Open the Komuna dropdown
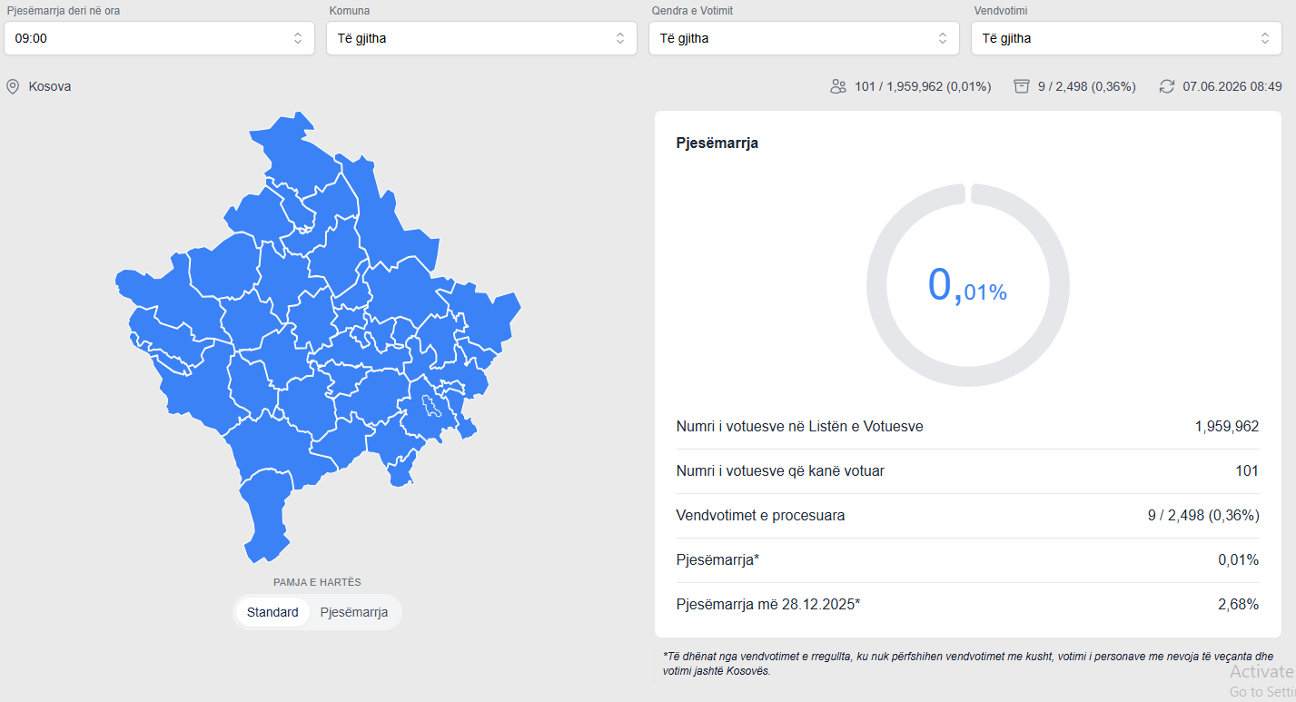Image resolution: width=1296 pixels, height=702 pixels. (x=481, y=38)
